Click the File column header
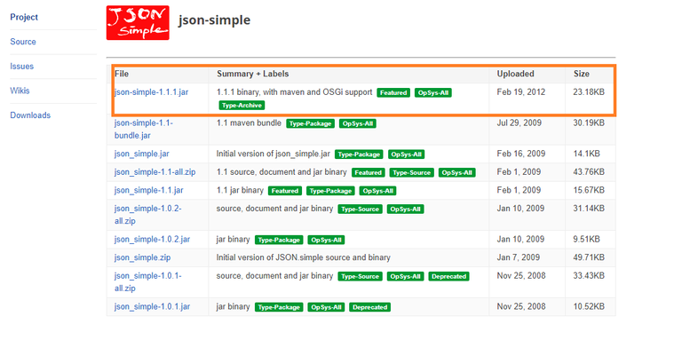This screenshot has width=682, height=340. point(122,74)
